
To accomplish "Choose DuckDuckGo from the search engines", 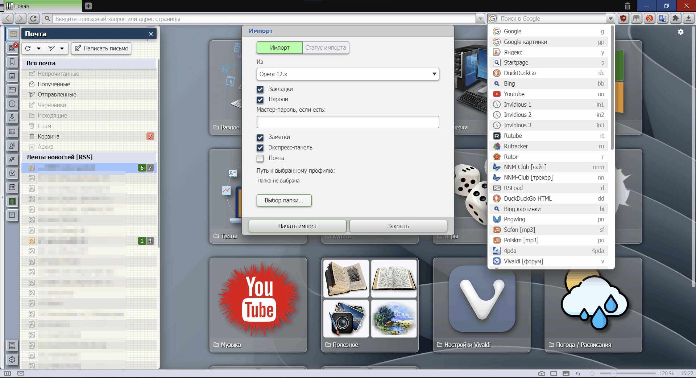I will pyautogui.click(x=549, y=73).
